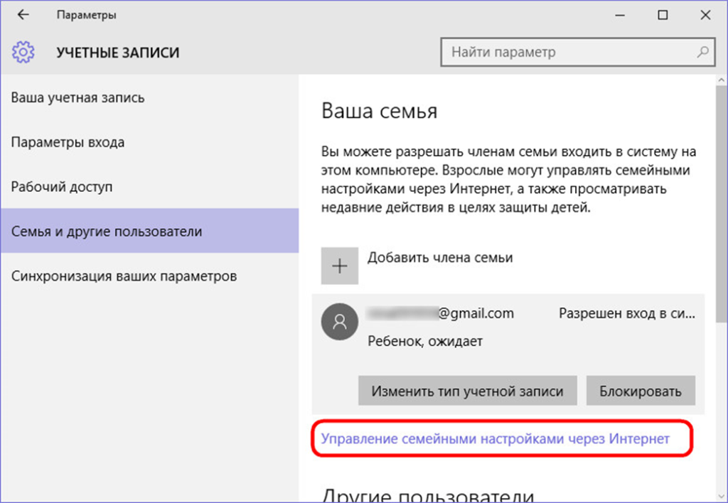Click 'Добавить члена семьи' label

click(x=440, y=257)
